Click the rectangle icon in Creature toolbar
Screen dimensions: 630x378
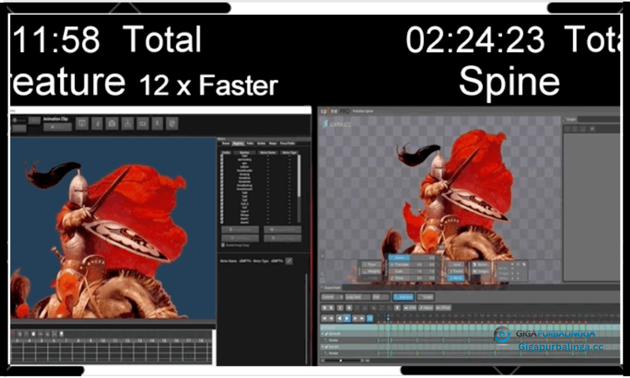pos(142,124)
